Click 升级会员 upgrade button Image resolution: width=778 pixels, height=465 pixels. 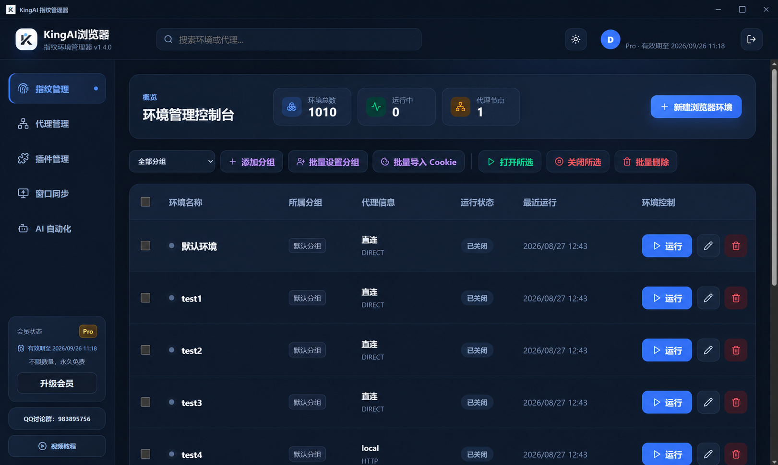pyautogui.click(x=57, y=383)
